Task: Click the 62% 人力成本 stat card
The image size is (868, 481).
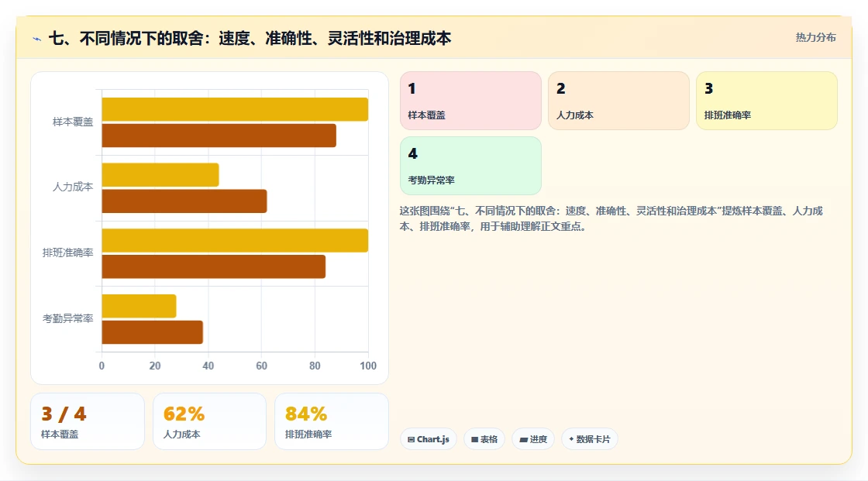Action: click(x=210, y=421)
